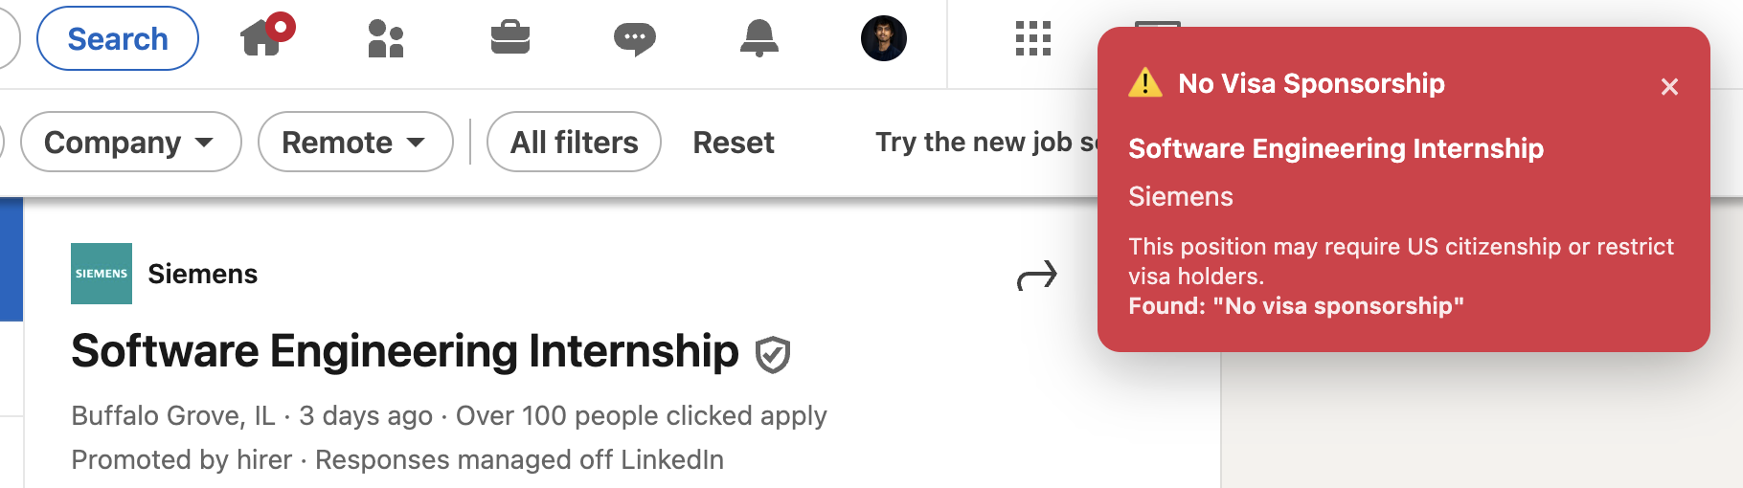Click the yellow warning triangle in alert

[1145, 83]
